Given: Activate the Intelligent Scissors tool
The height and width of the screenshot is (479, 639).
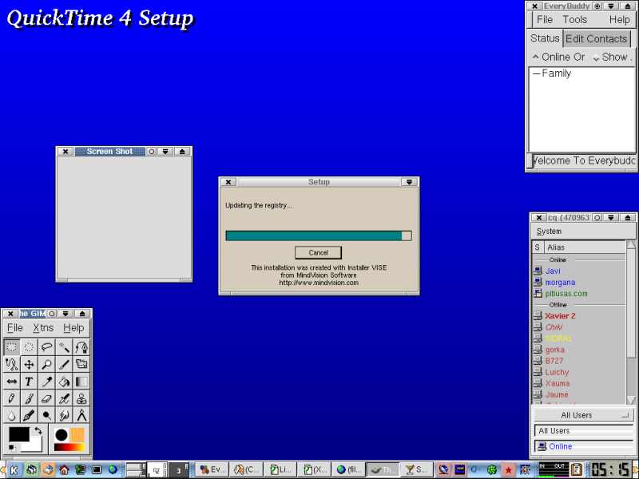Looking at the screenshot, I should coord(11,364).
